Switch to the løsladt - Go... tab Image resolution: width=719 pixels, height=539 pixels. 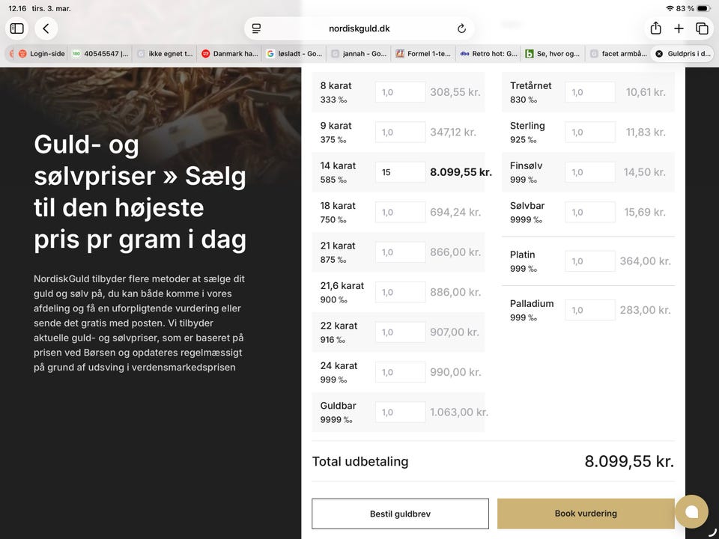click(294, 54)
